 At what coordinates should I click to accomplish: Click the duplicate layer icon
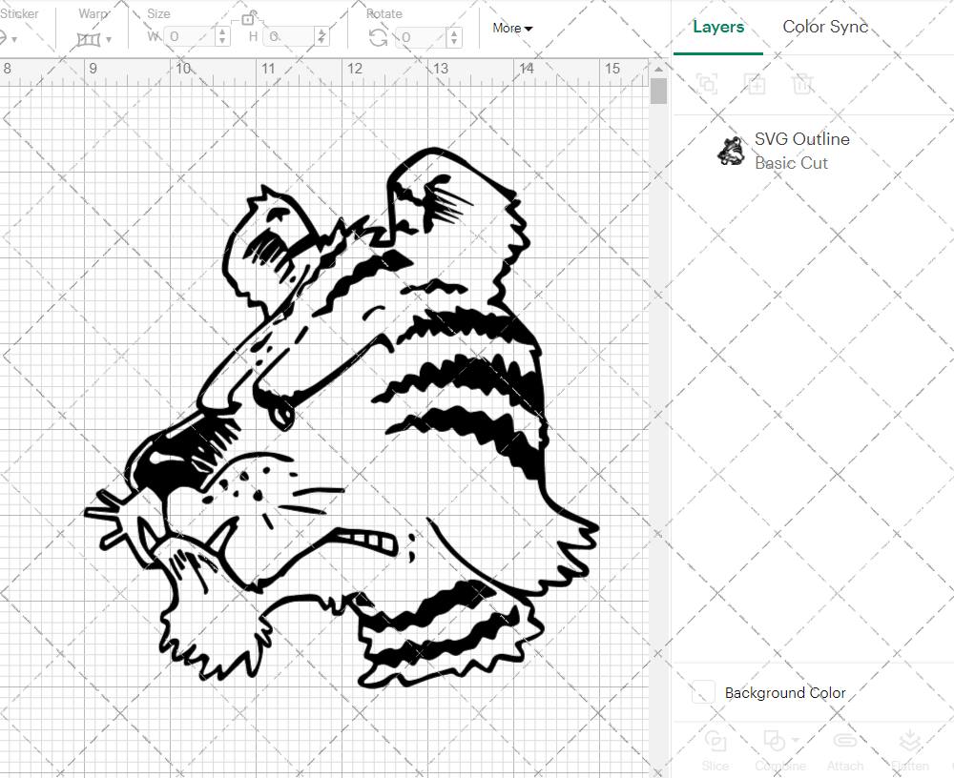756,84
